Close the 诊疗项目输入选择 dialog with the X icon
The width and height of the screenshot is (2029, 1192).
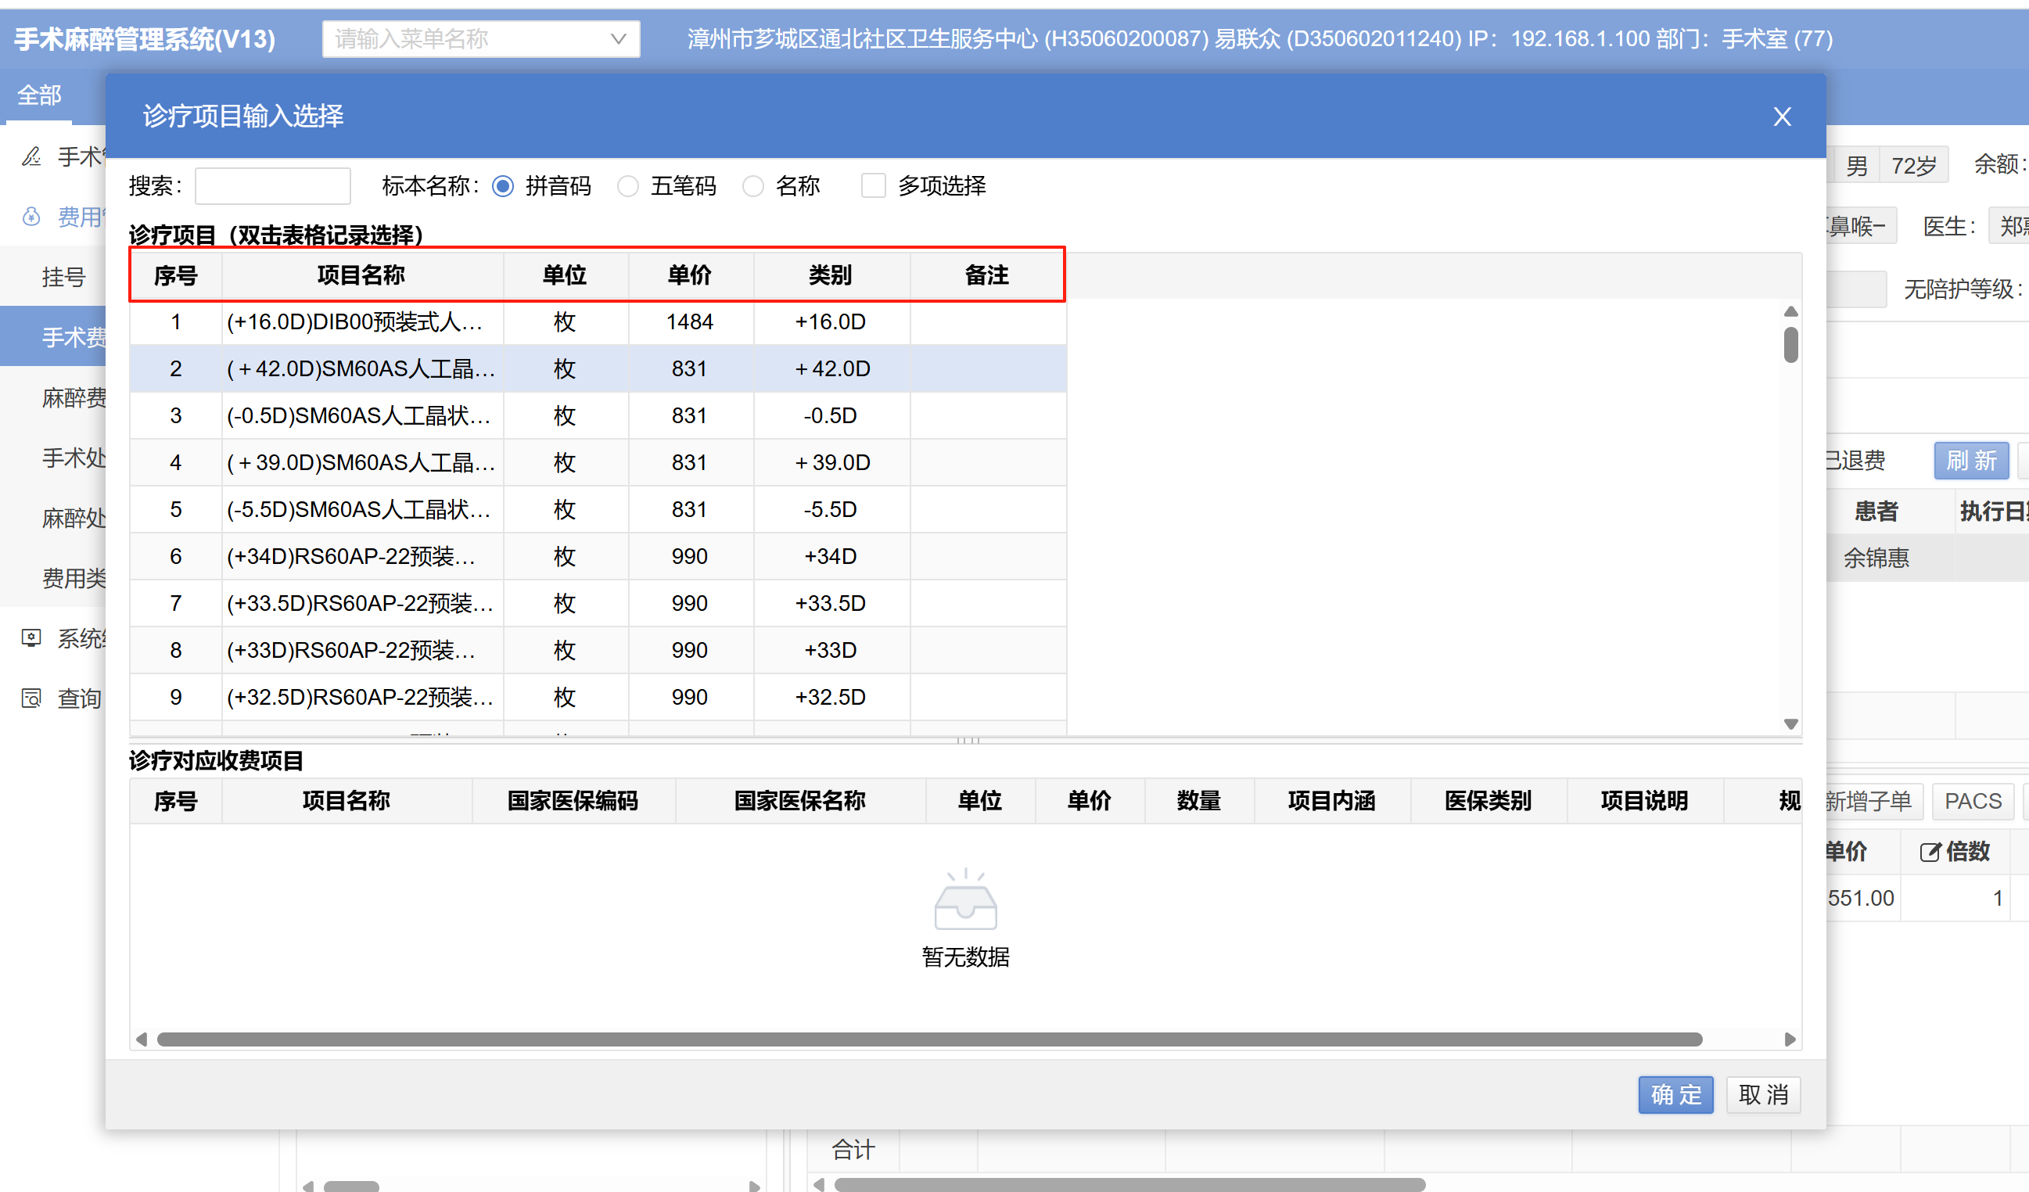(x=1782, y=117)
